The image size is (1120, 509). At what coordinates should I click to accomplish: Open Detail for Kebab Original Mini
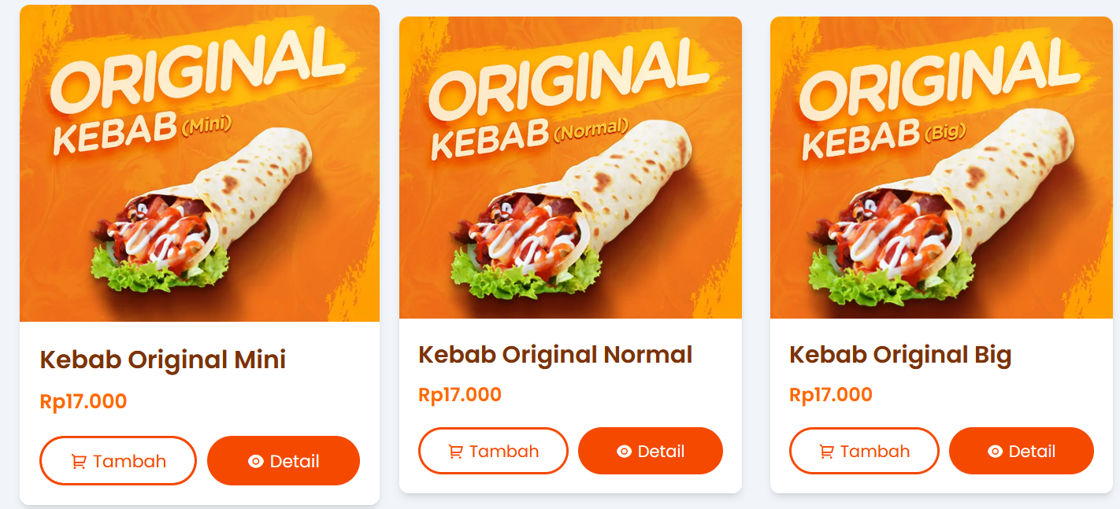point(284,461)
